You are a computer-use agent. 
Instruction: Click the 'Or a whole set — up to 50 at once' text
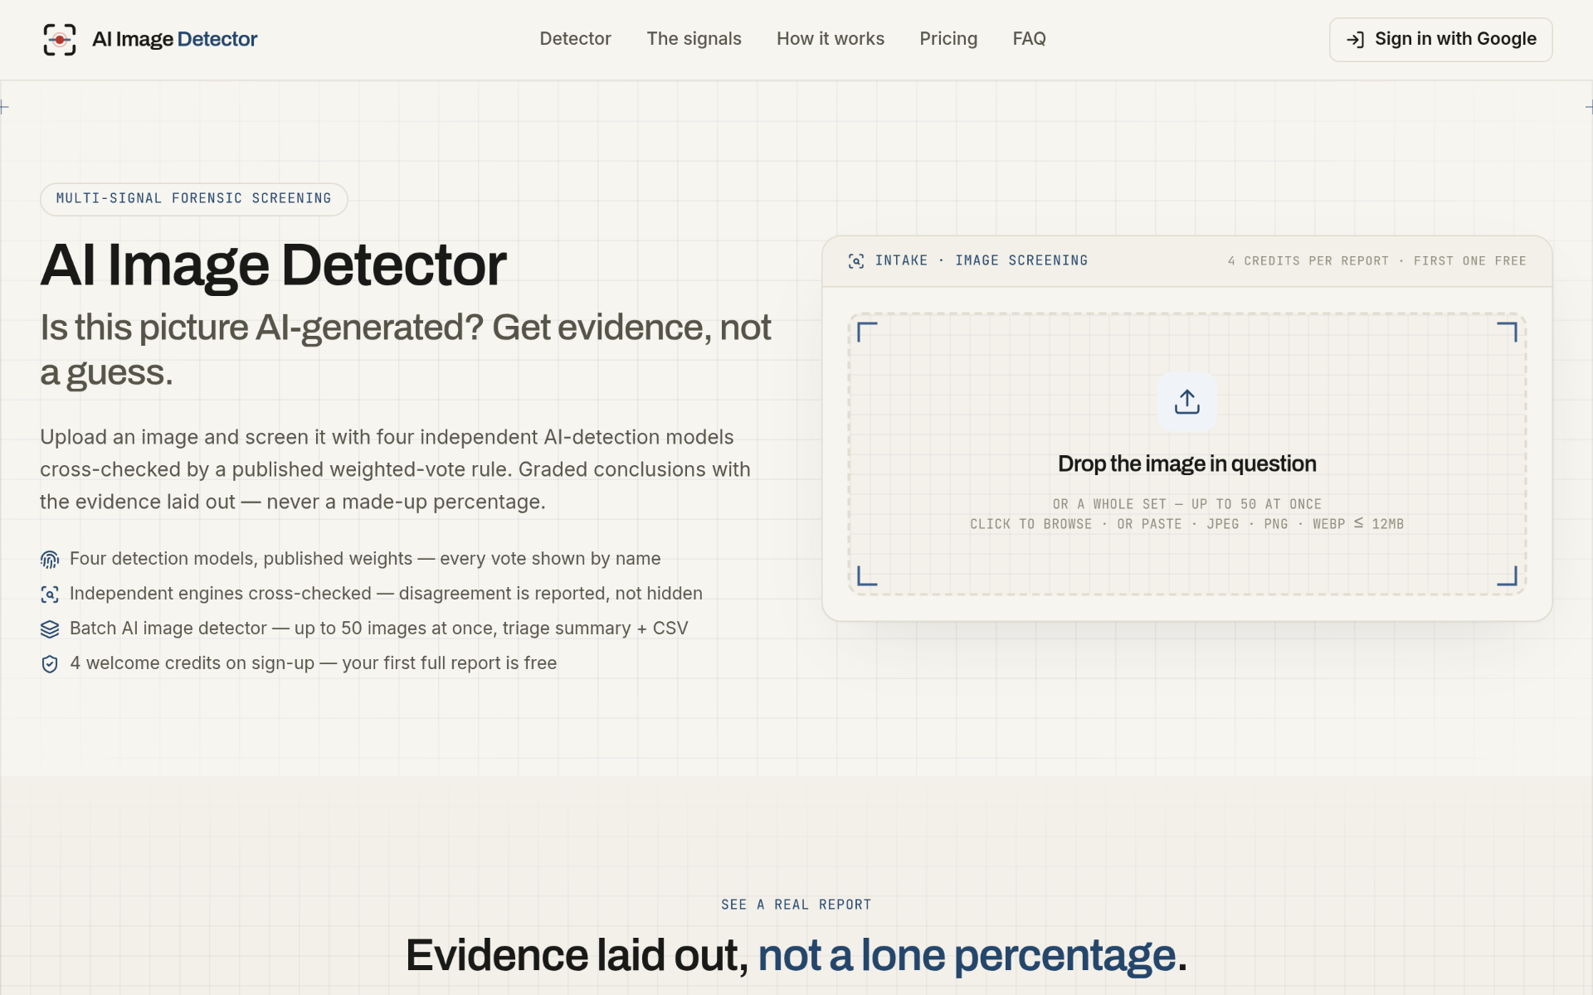pos(1187,504)
